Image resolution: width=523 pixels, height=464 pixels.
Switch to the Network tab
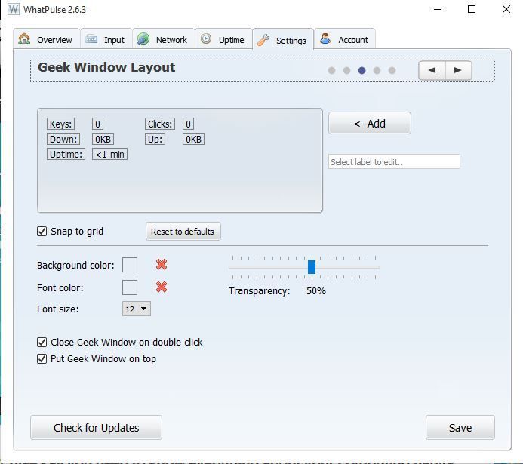click(x=164, y=39)
